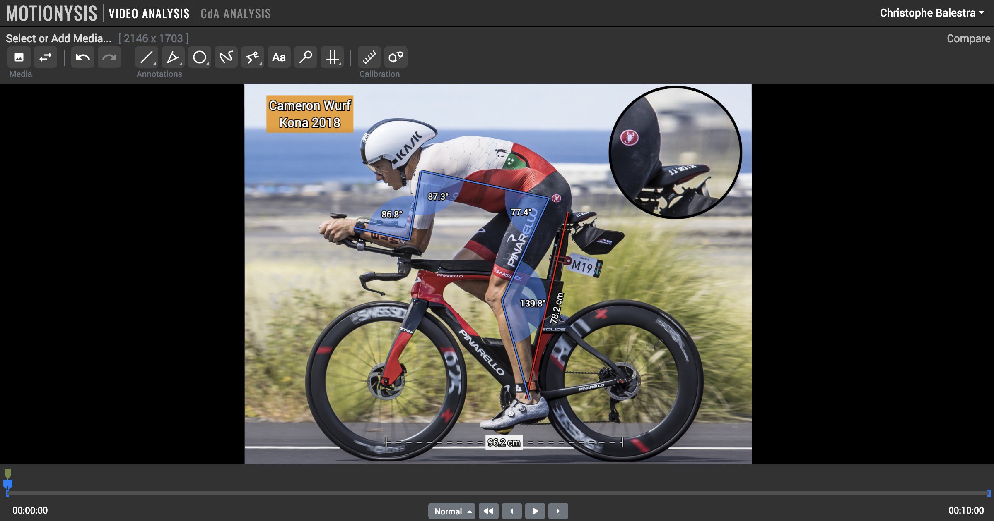Image resolution: width=994 pixels, height=521 pixels.
Task: Step back one frame
Action: pos(512,511)
